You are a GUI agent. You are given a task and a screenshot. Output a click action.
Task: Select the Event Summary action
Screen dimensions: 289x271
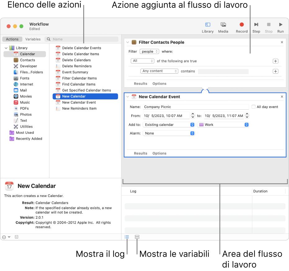click(x=72, y=72)
